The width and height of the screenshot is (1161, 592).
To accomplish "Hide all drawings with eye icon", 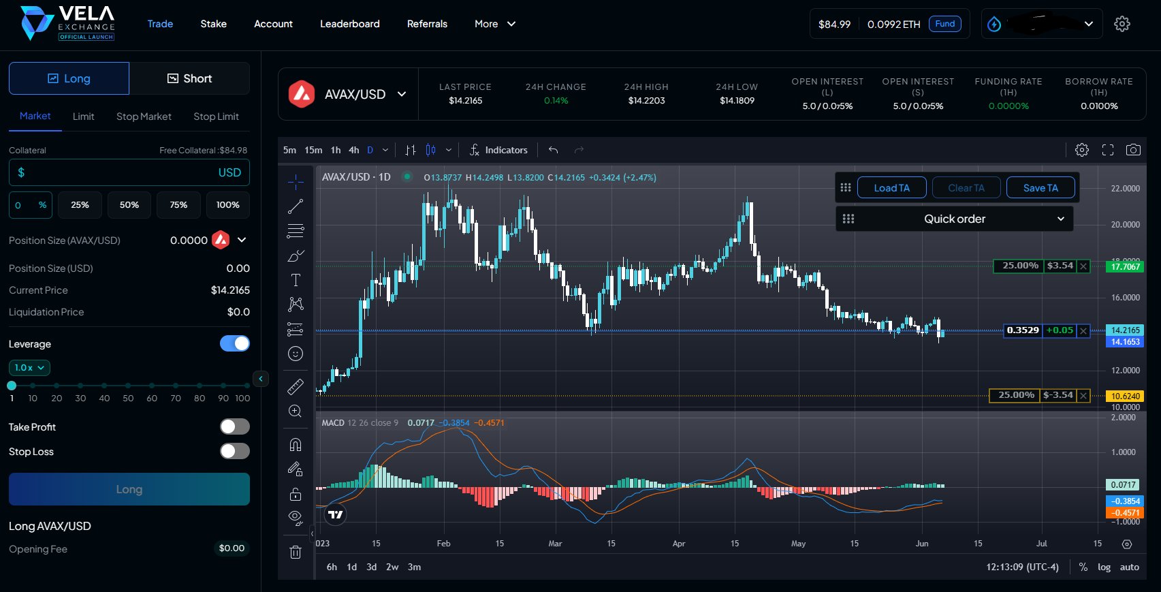I will (296, 518).
